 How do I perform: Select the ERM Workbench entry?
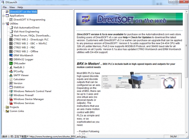[x=23, y=55]
